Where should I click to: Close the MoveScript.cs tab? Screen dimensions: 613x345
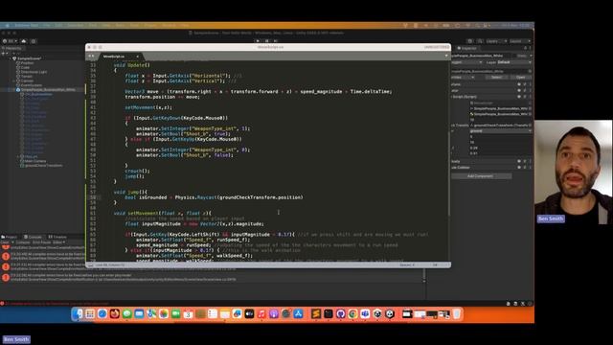[137, 57]
